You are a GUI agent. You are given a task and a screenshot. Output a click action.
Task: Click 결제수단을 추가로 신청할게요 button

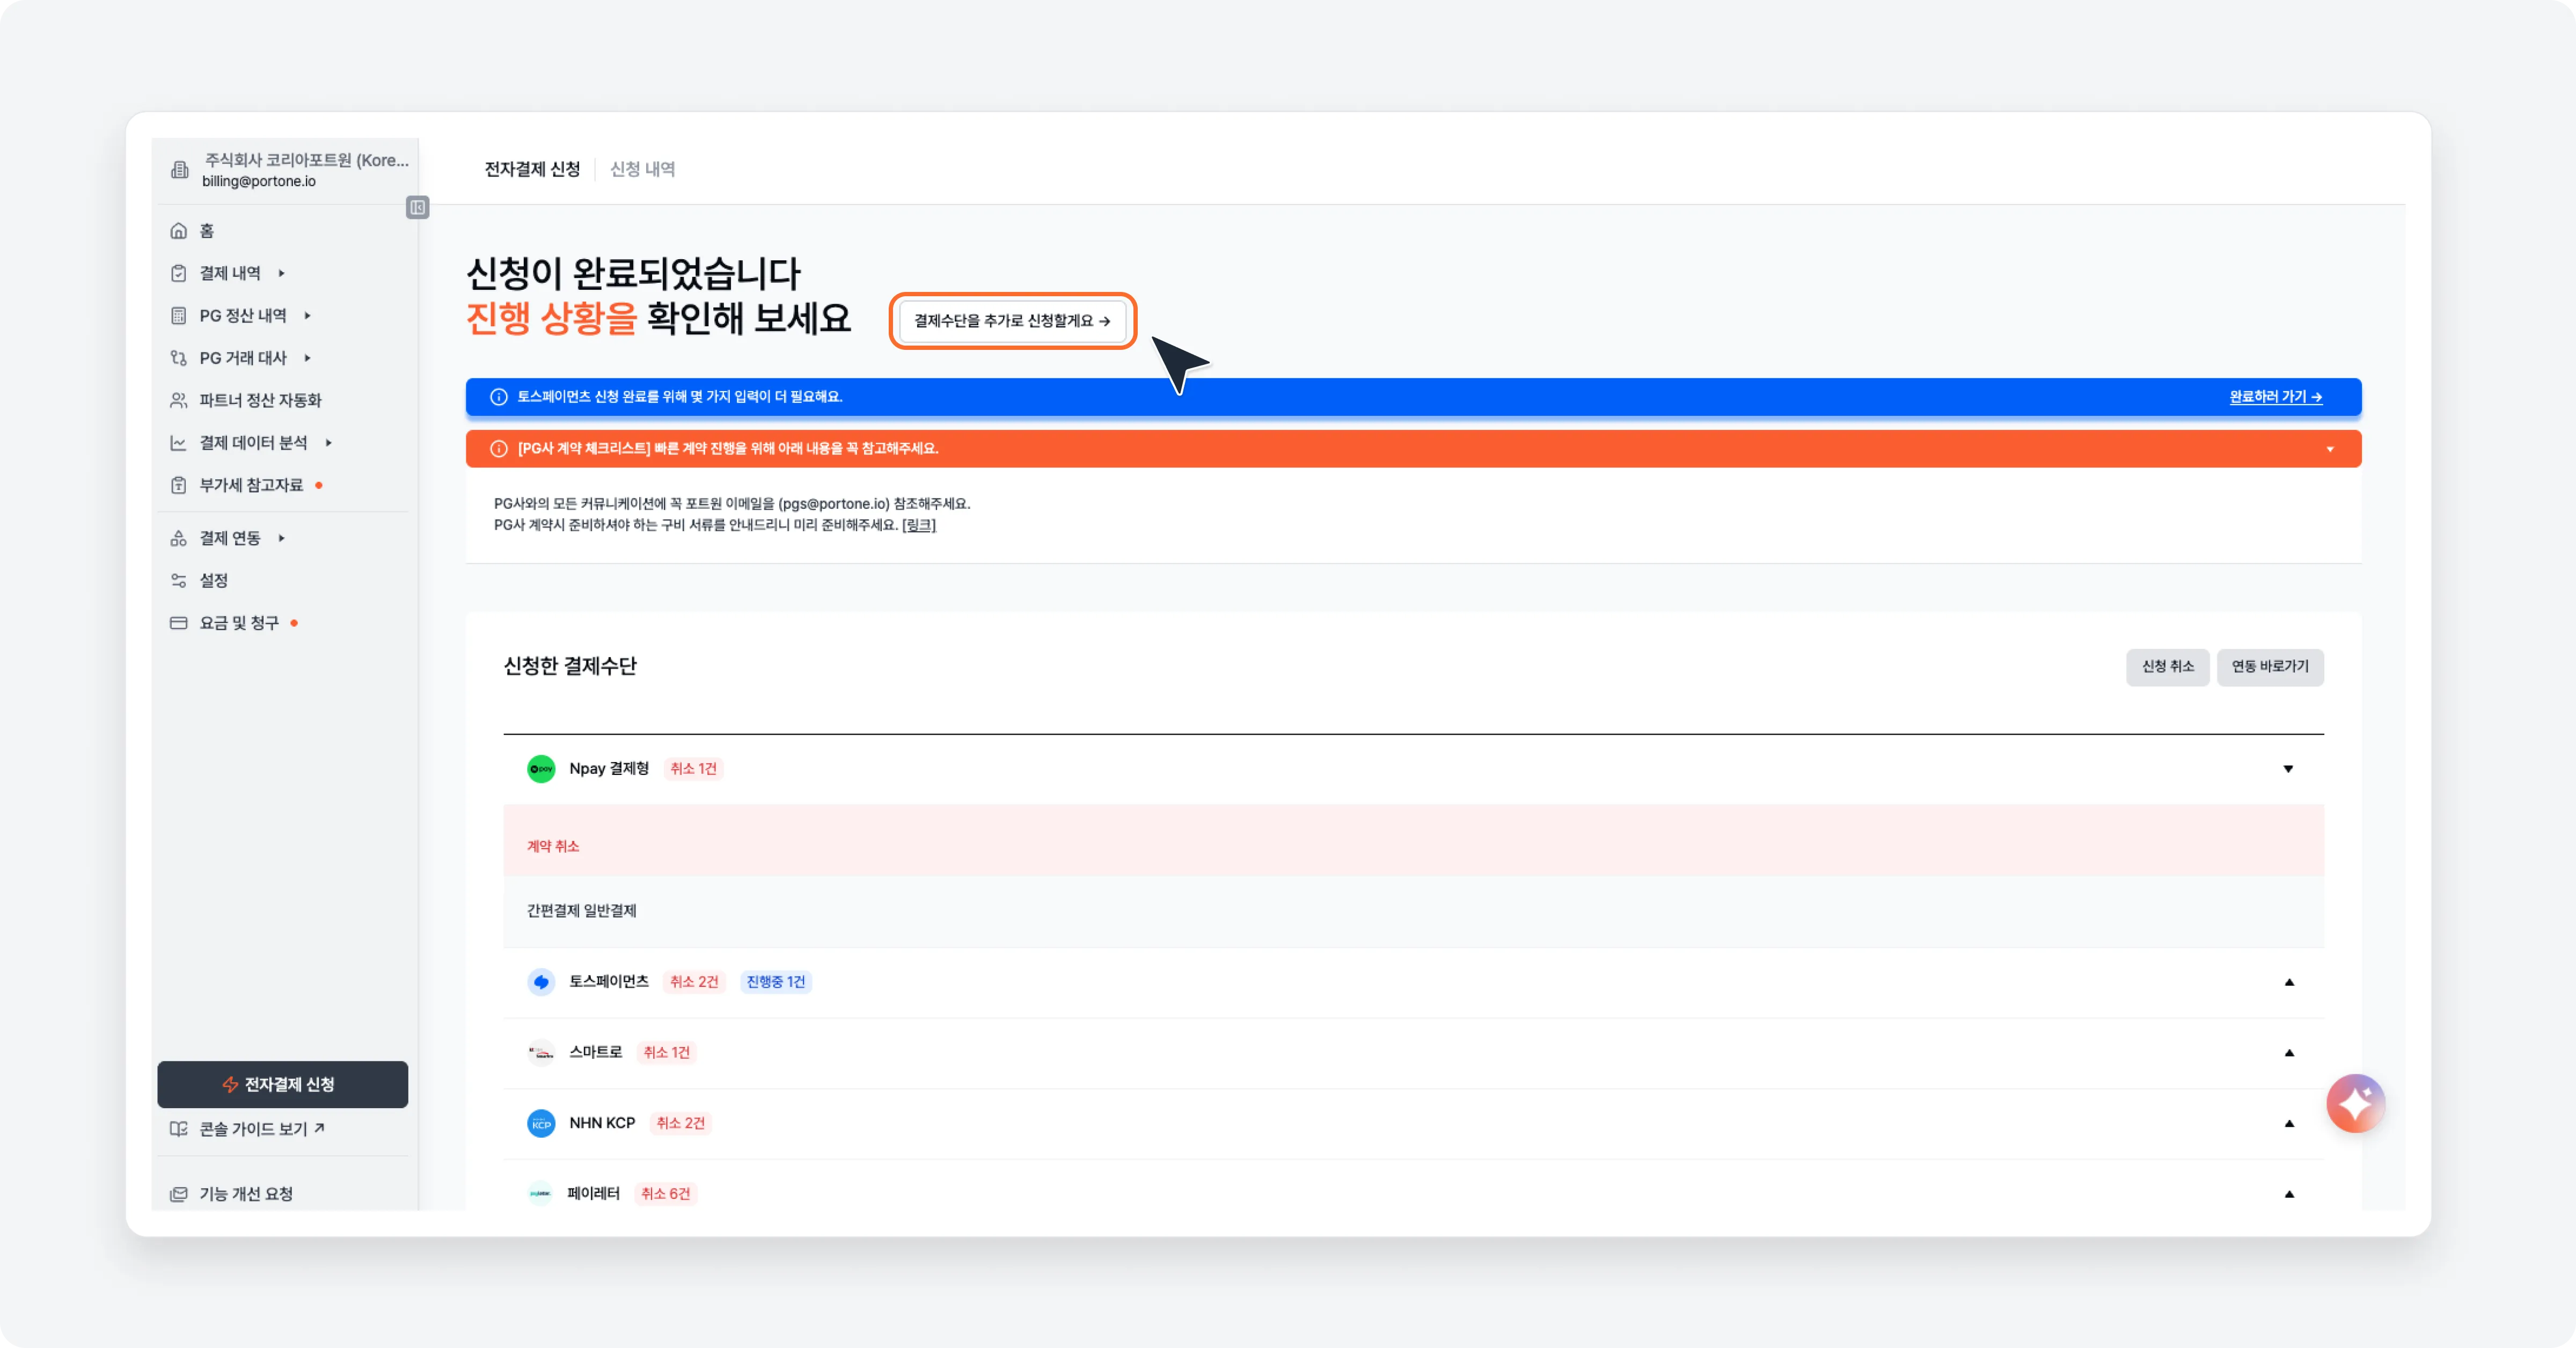1012,321
